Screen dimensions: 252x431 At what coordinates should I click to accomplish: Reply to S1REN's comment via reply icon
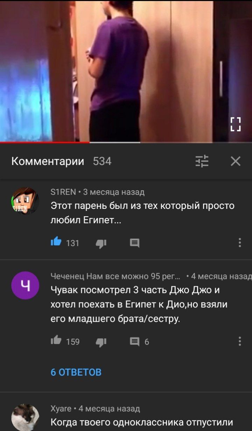click(135, 243)
